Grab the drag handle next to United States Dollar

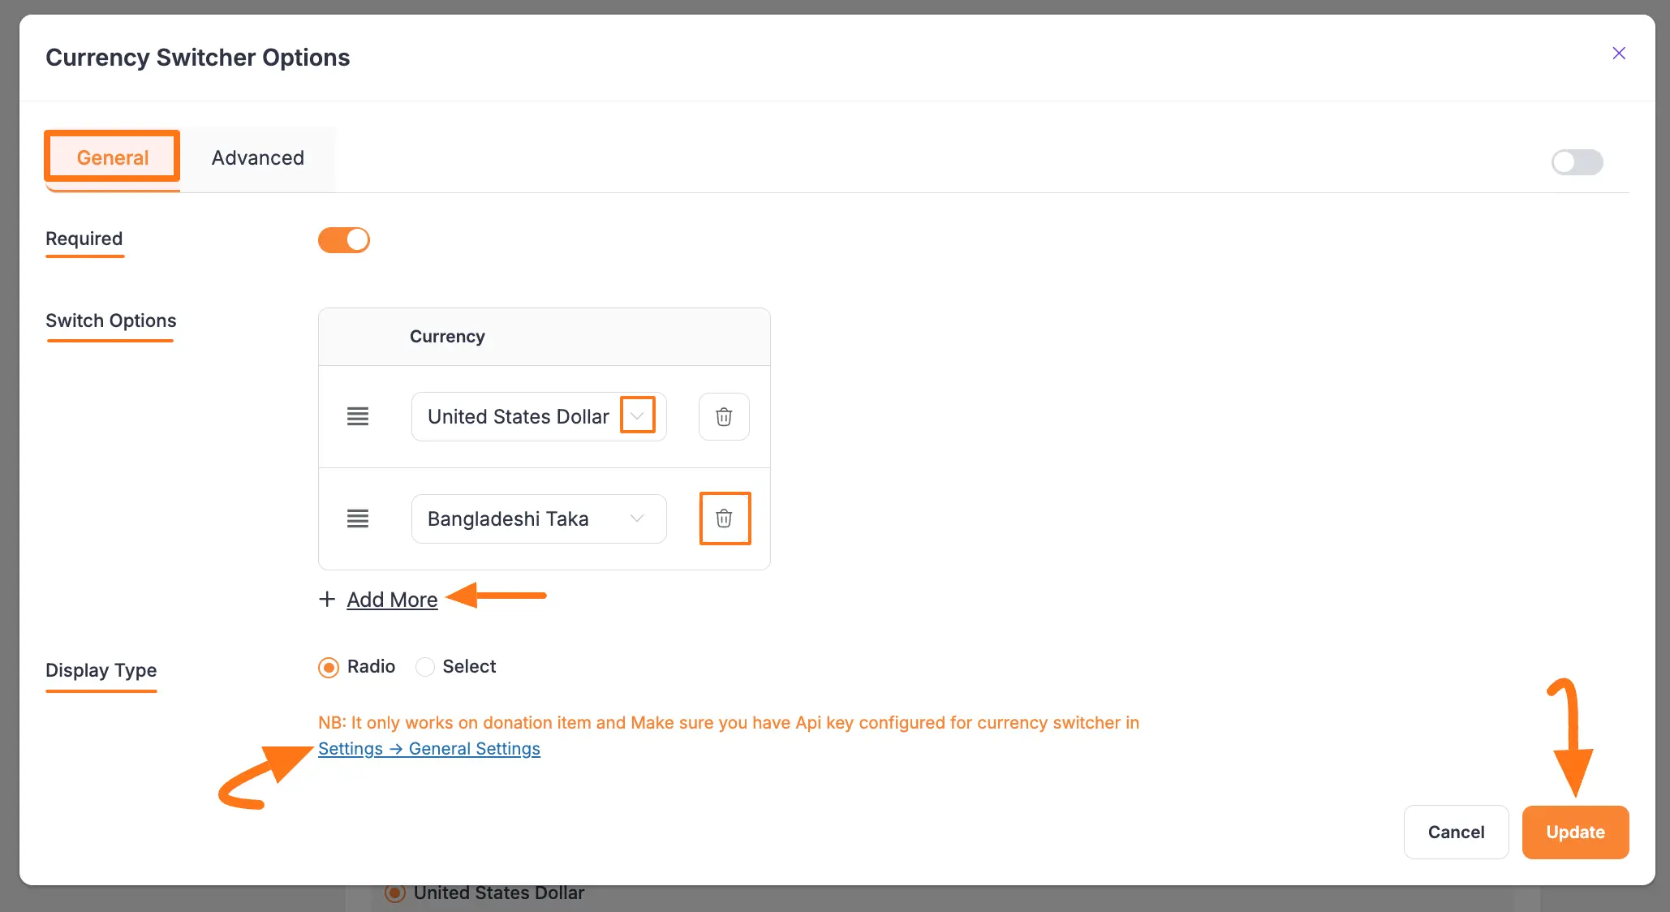tap(357, 416)
